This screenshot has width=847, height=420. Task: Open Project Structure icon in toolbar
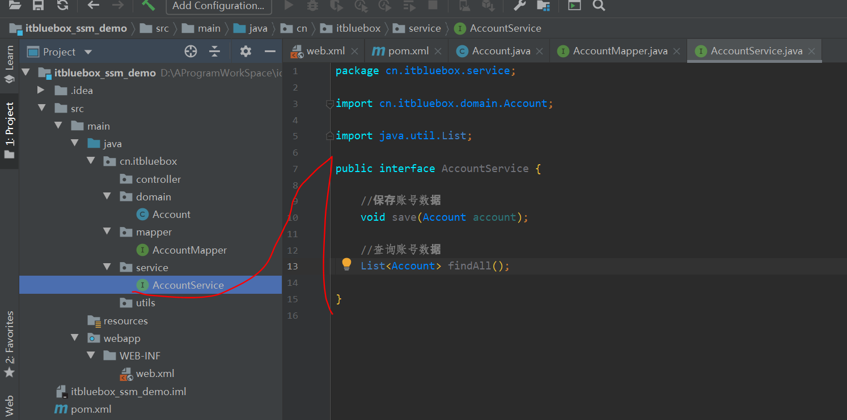543,5
